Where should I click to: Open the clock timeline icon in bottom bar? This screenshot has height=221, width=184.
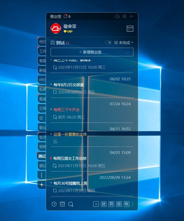pyautogui.click(x=54, y=204)
